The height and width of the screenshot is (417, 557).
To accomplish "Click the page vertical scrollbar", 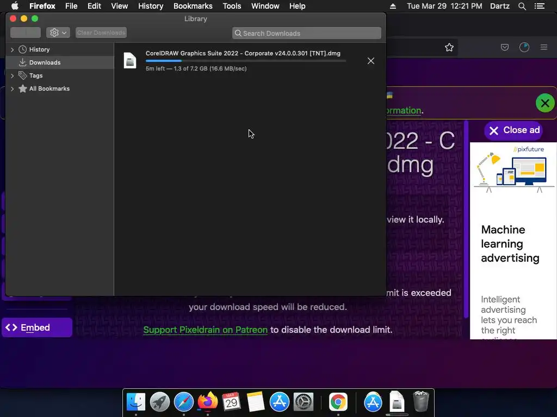I will (x=466, y=220).
